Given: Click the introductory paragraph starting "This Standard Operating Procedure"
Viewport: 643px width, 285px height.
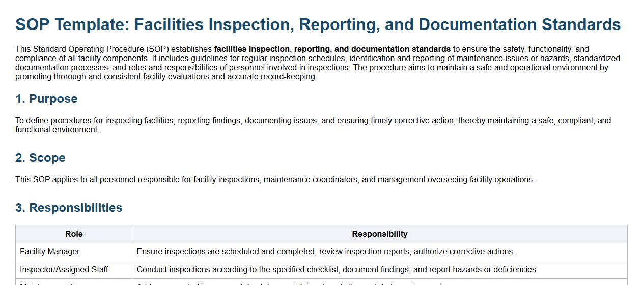Looking at the screenshot, I should click(204, 68).
